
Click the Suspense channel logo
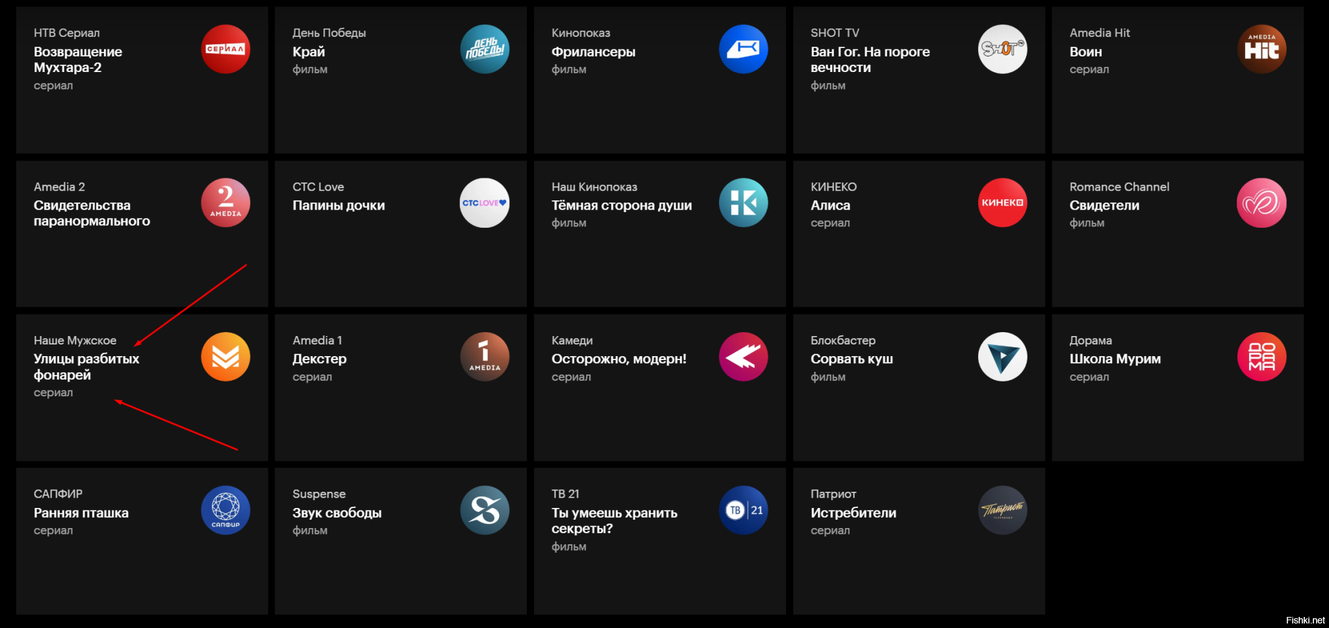[x=485, y=511]
